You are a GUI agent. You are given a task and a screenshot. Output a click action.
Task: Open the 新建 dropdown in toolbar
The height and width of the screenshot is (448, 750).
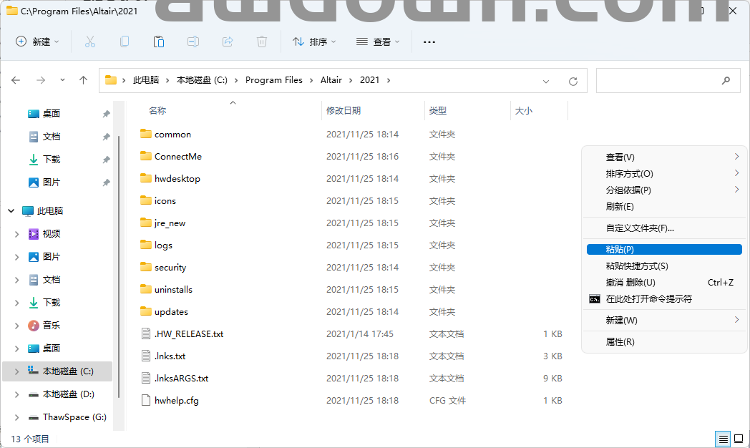38,42
